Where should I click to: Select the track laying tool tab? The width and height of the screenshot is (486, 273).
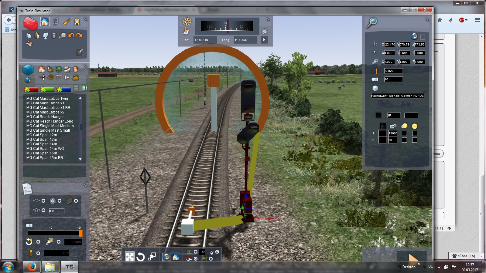pyautogui.click(x=56, y=22)
